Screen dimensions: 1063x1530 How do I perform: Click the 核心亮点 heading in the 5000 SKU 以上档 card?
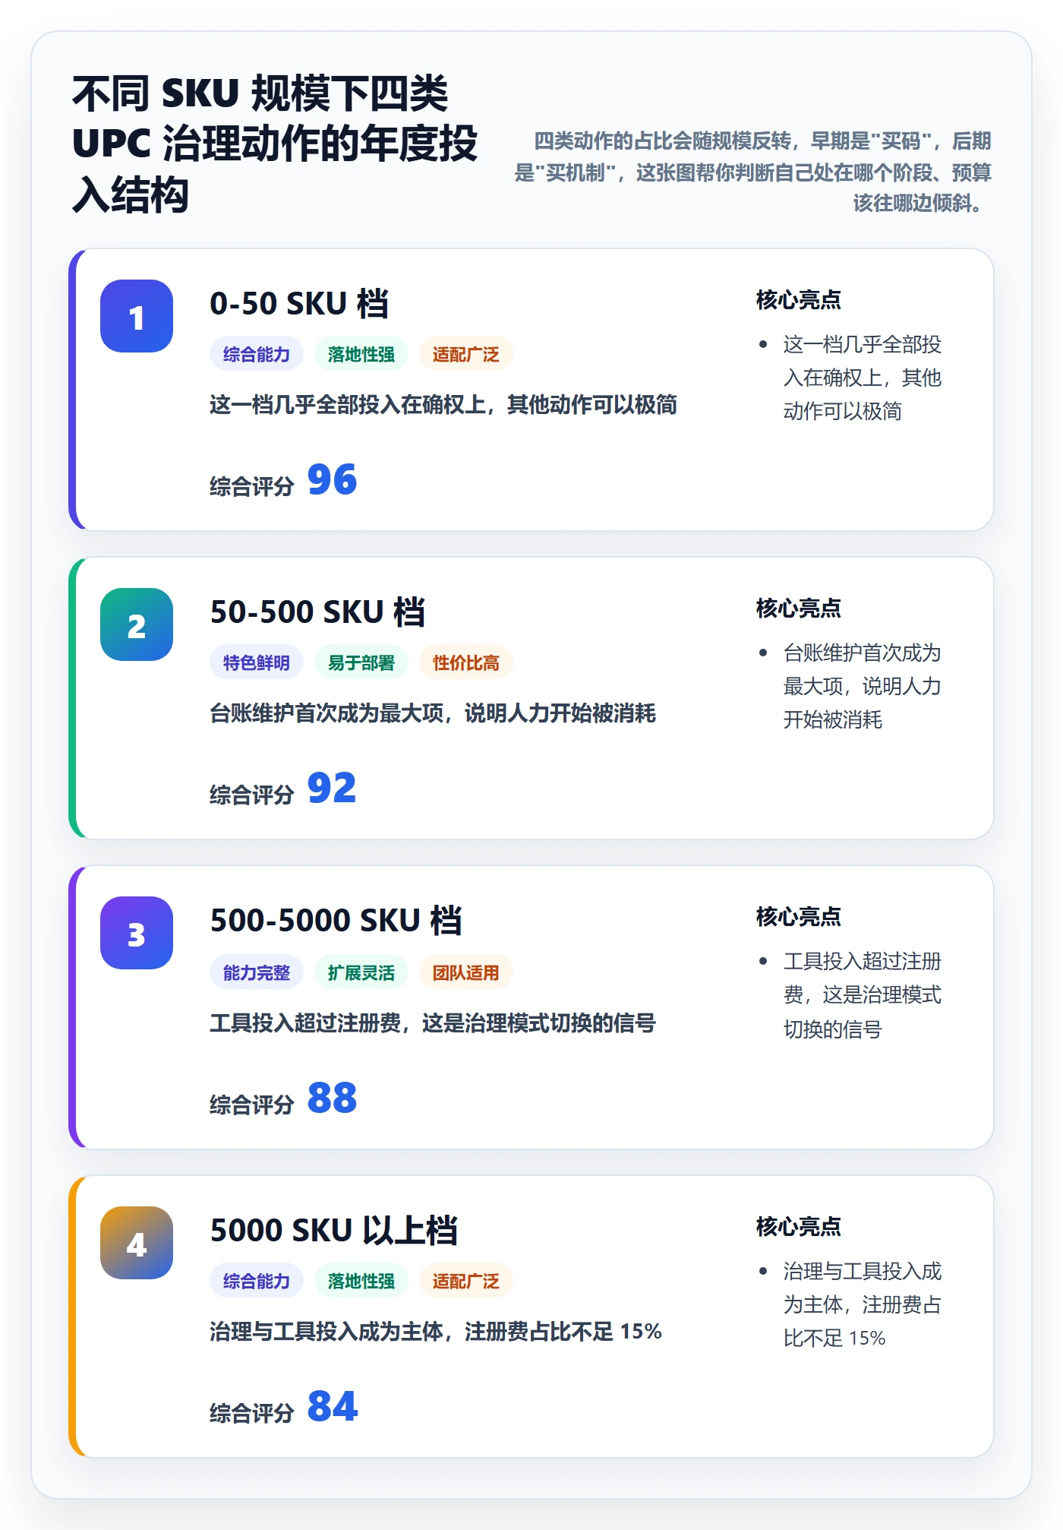(x=799, y=1227)
